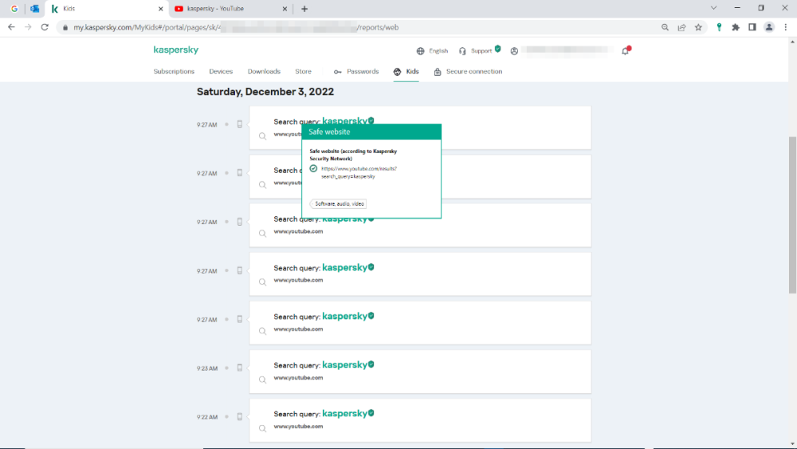Click the device icon at 9:22 AM
The width and height of the screenshot is (797, 449).
240,416
